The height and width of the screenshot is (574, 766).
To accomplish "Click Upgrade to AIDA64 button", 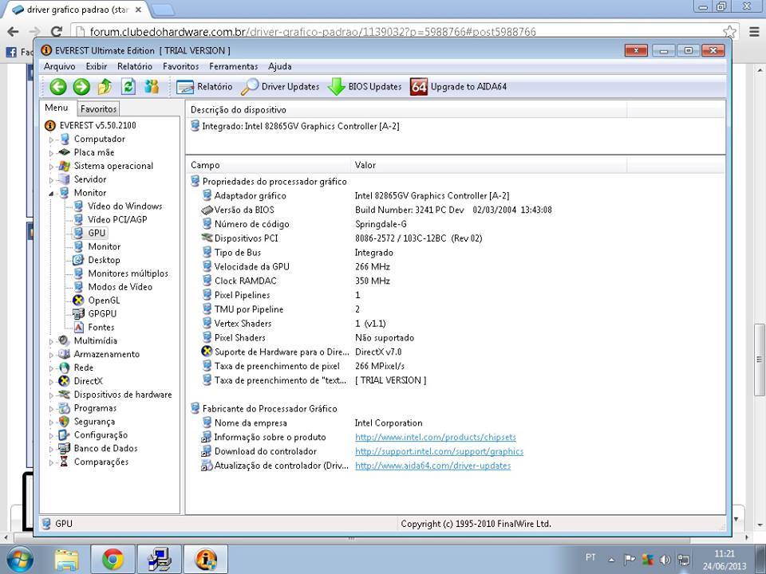I will (459, 87).
